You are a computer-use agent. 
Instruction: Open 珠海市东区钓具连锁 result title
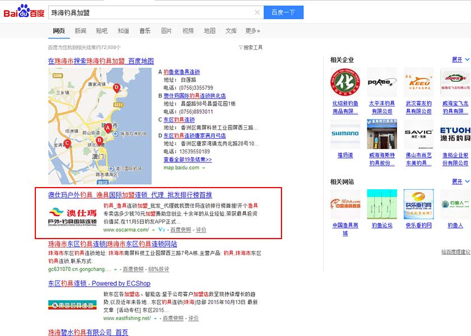[113, 244]
